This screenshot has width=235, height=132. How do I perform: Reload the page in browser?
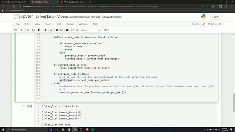[14, 7]
